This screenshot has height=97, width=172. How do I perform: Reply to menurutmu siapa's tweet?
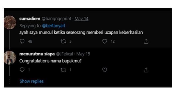[x=22, y=70]
